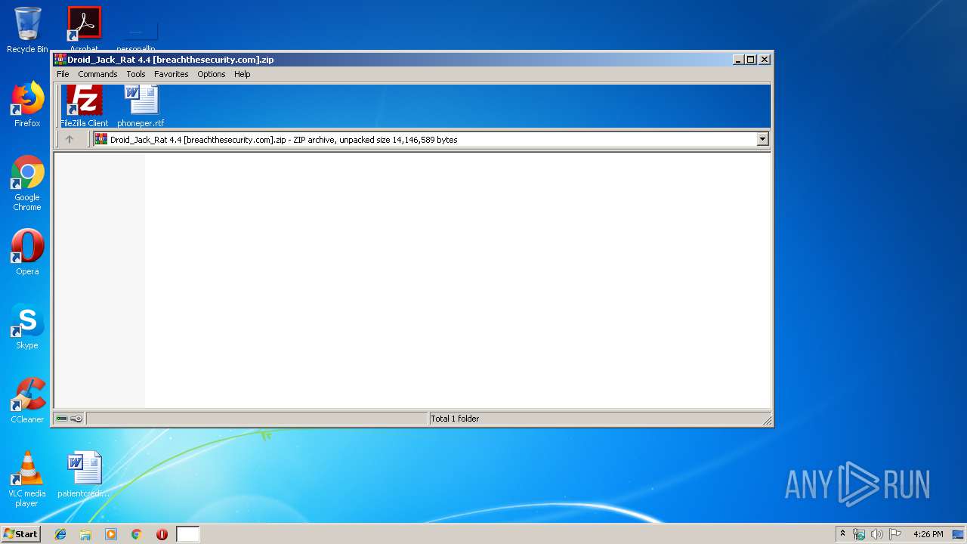
Task: Select the Recycle Bin desktop icon
Action: [x=27, y=30]
